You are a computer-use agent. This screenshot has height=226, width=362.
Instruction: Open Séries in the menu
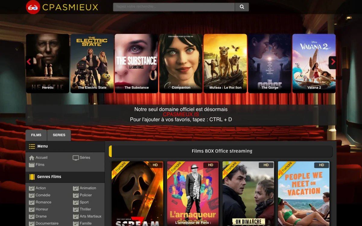(85, 158)
